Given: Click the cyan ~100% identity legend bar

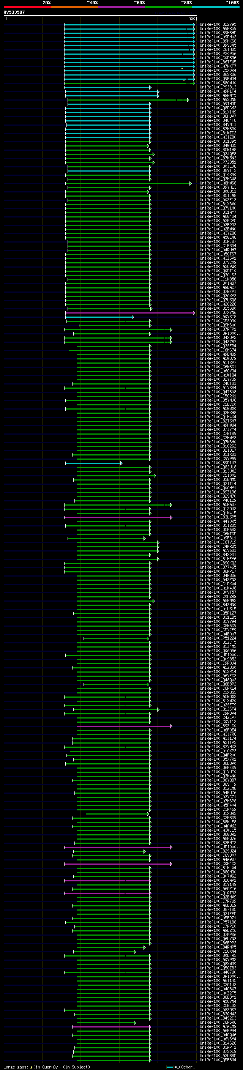Looking at the screenshot, I should click(x=216, y=7).
